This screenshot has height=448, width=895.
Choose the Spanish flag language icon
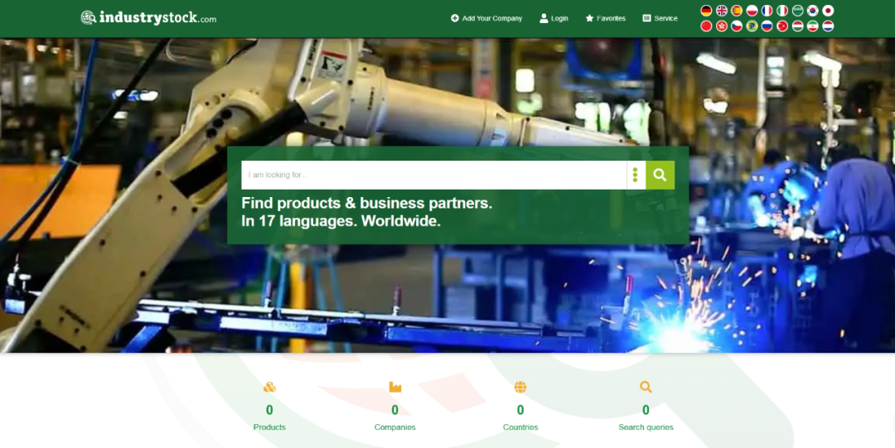coord(737,11)
